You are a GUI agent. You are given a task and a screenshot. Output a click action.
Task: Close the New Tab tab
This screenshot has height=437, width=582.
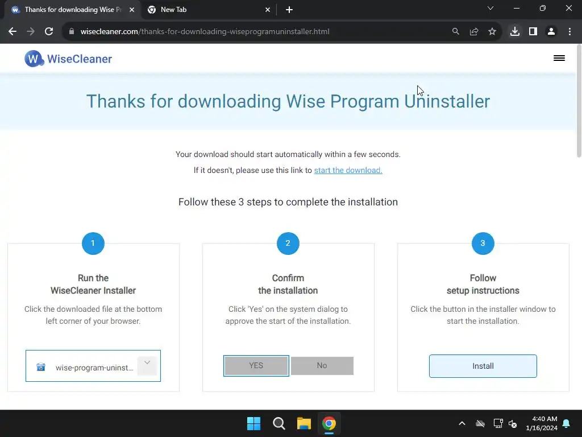268,10
